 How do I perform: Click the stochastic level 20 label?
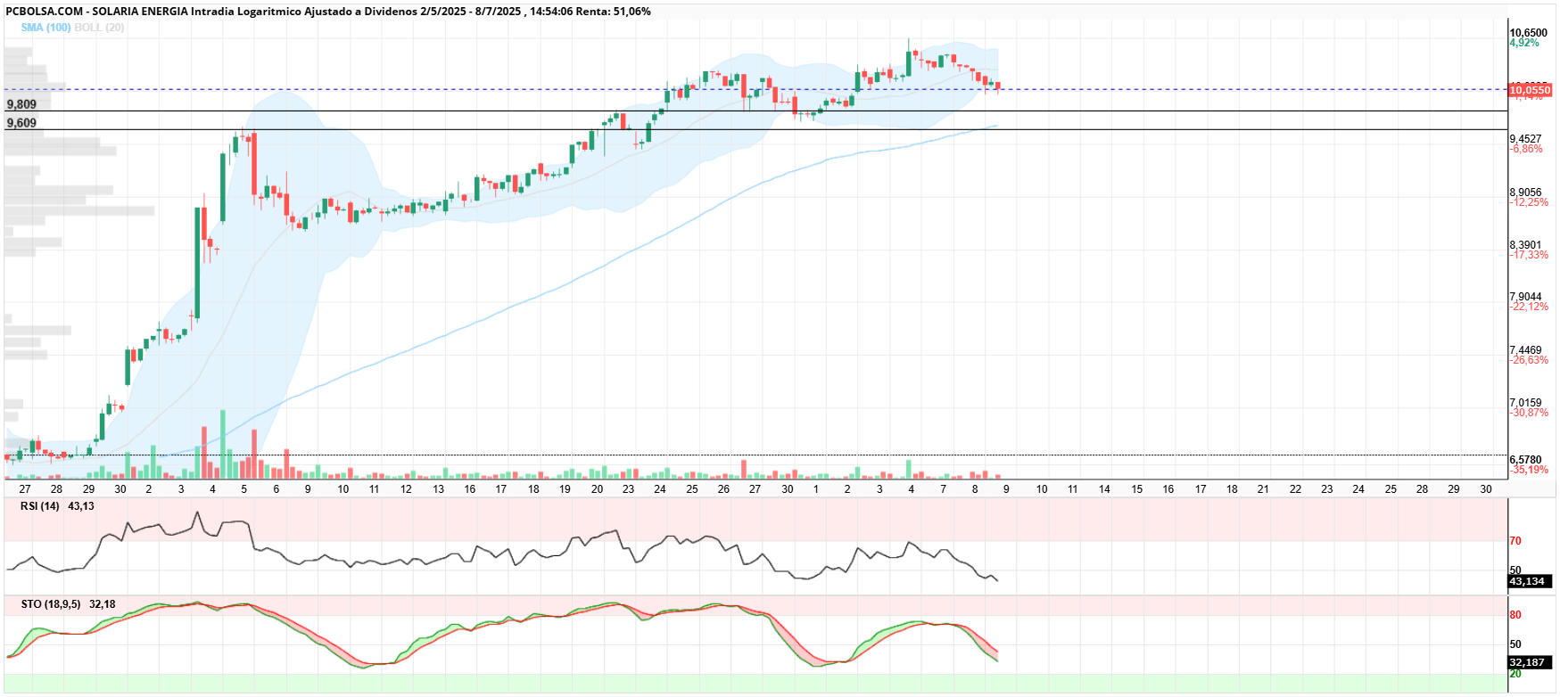1515,674
